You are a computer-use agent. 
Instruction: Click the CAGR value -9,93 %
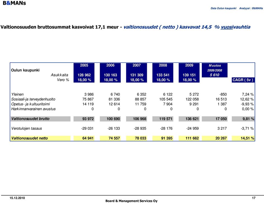247,104
